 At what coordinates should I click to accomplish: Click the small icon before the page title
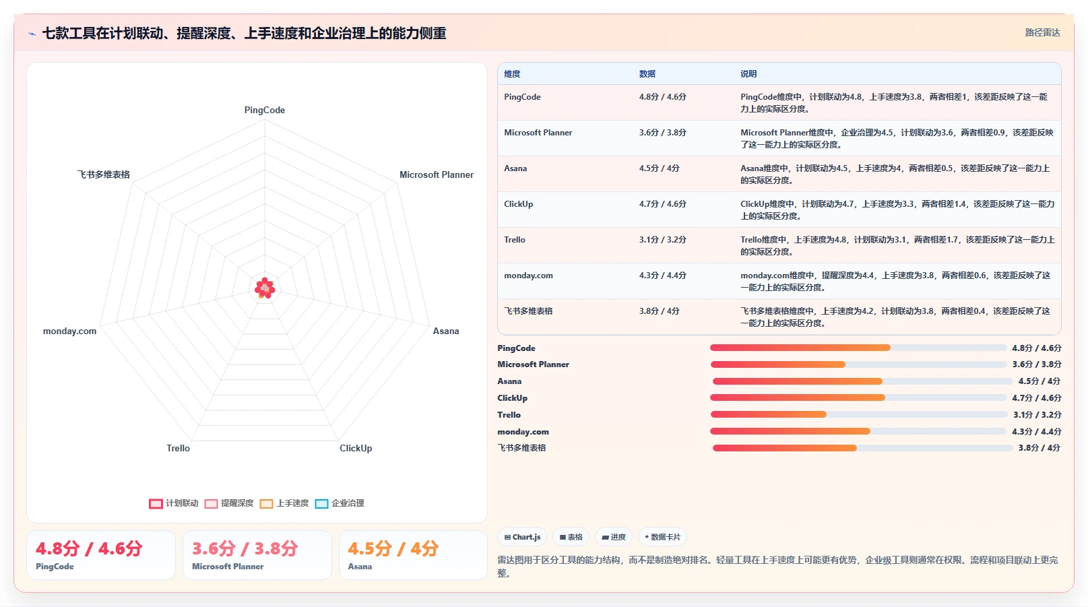(x=32, y=34)
